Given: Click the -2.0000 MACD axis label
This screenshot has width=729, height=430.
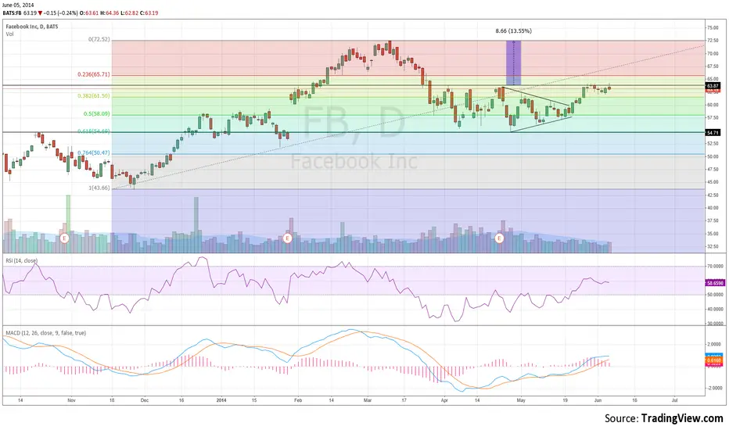Looking at the screenshot, I should point(715,388).
